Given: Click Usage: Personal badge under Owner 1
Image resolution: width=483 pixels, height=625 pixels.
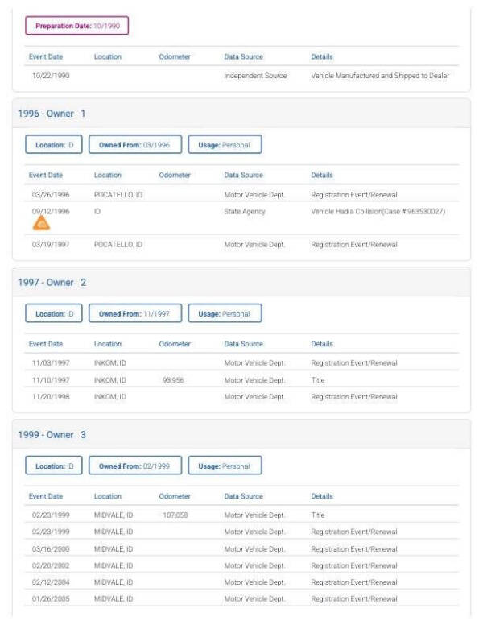Looking at the screenshot, I should coord(225,145).
